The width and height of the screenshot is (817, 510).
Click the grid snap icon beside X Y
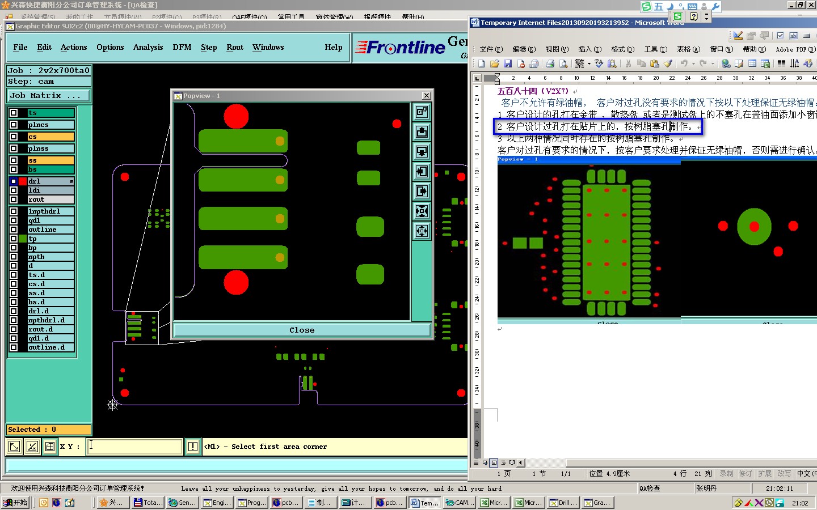tap(50, 447)
